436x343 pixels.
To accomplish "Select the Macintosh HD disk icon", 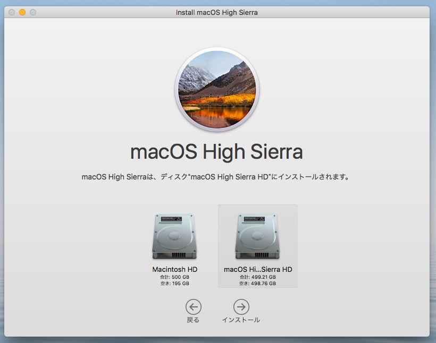I will 174,236.
